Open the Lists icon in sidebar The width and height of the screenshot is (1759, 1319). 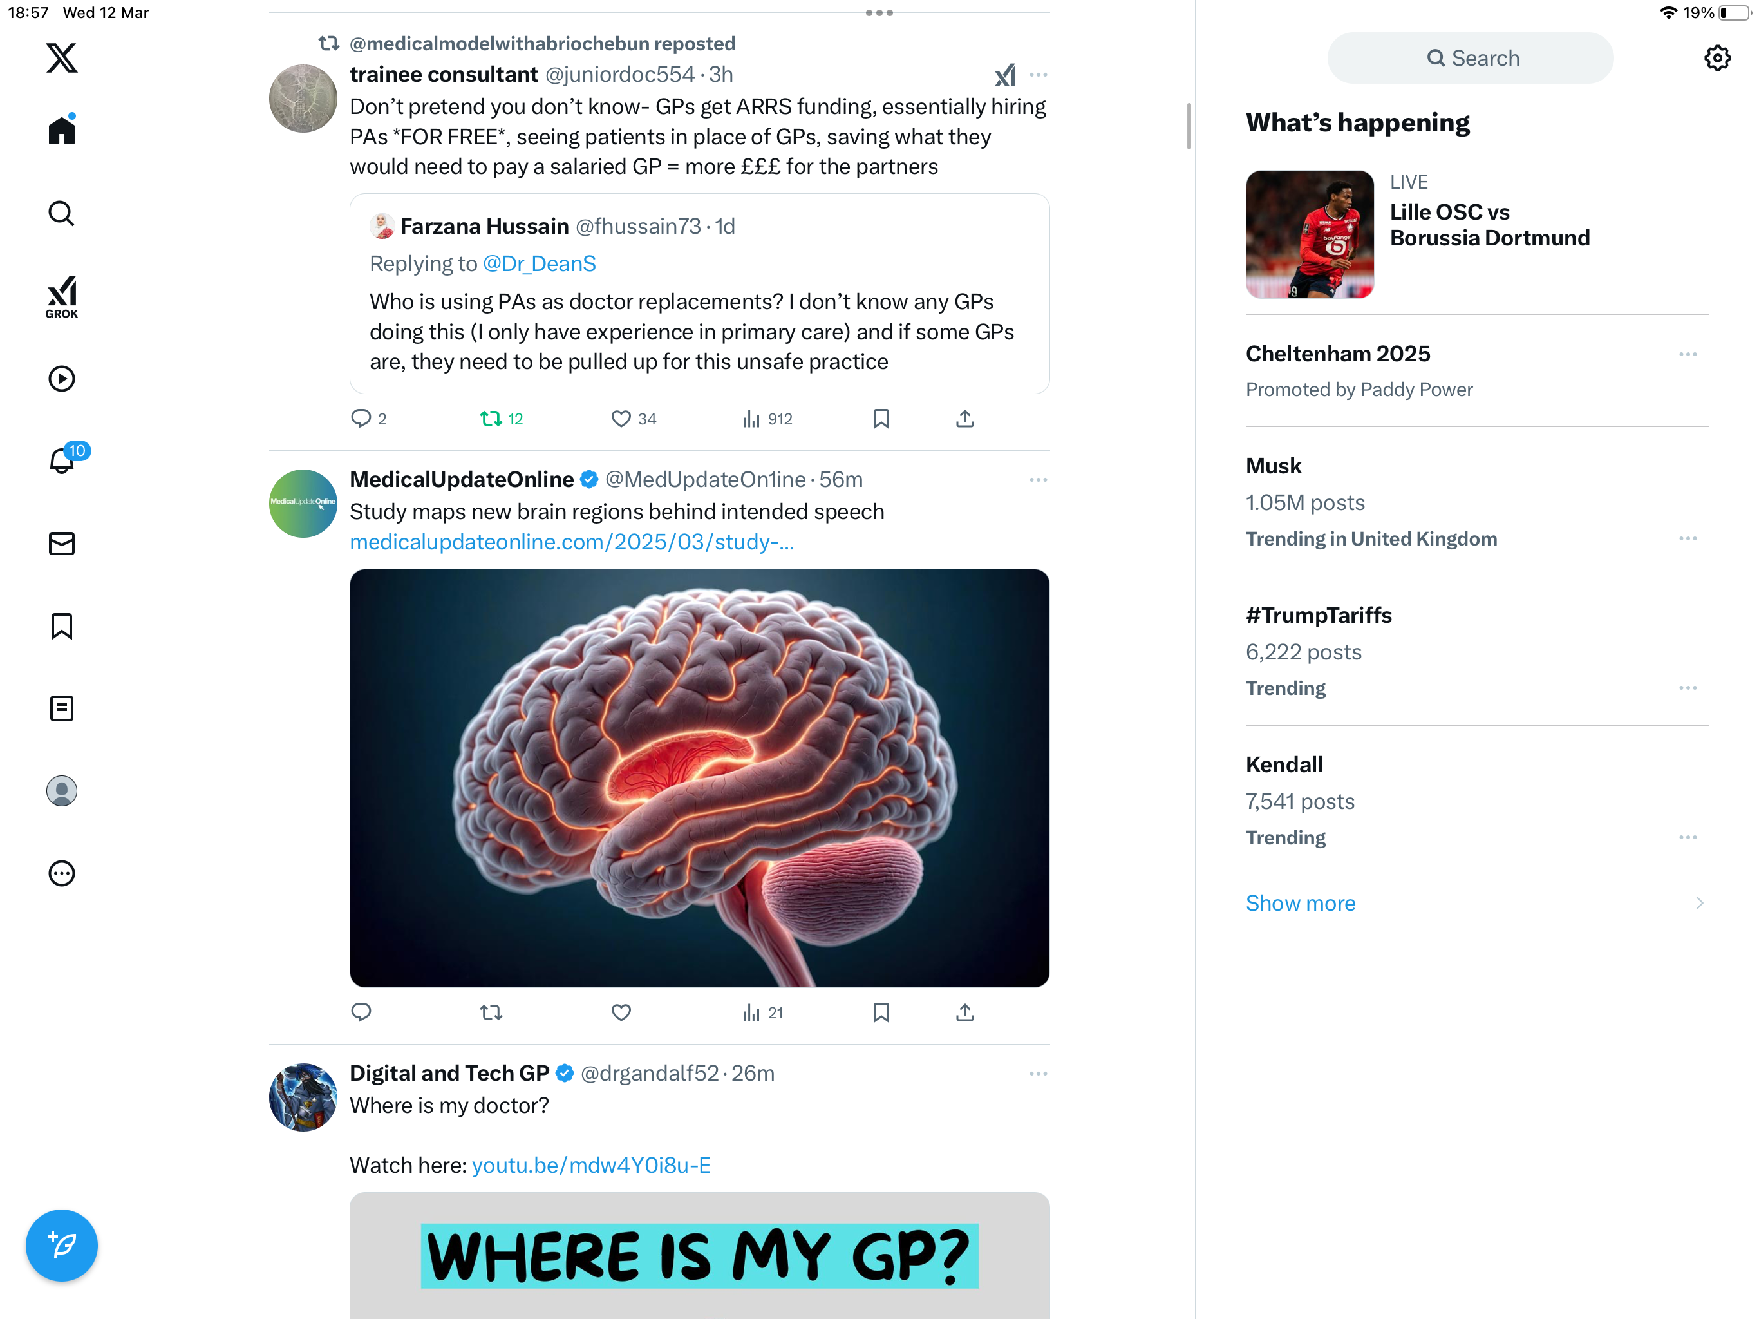(61, 708)
